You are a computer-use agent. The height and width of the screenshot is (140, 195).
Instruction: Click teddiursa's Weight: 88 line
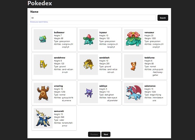[x=149, y=64]
